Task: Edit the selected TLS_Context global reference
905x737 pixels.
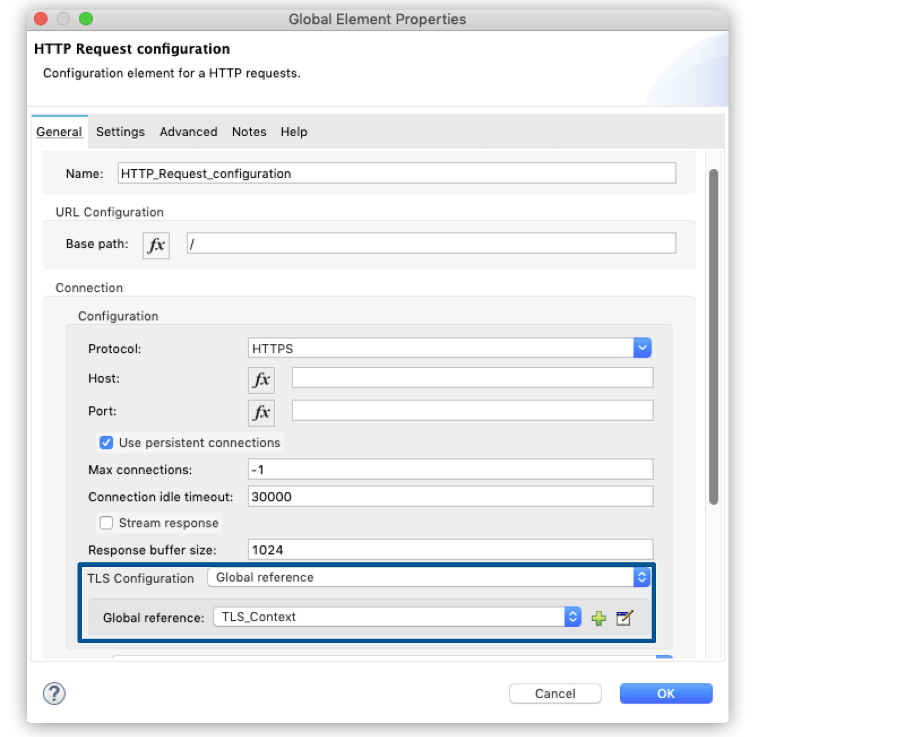Action: click(624, 618)
